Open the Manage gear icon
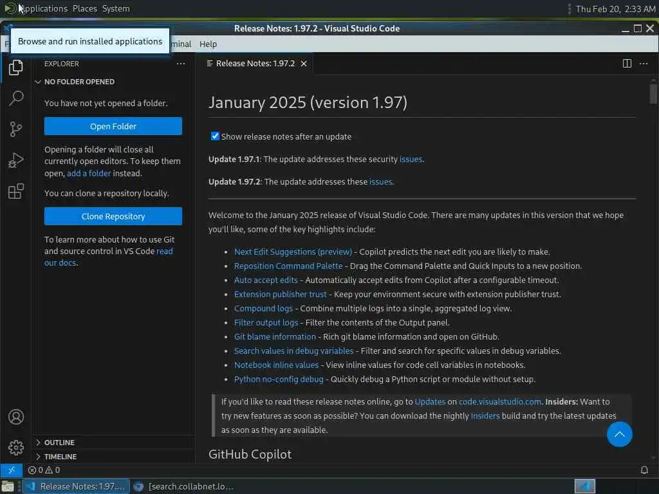 tap(15, 448)
